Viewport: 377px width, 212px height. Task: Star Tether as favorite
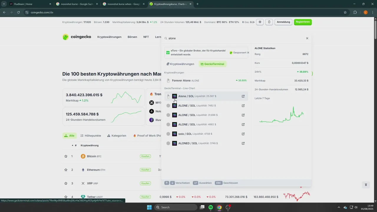[x=66, y=197]
